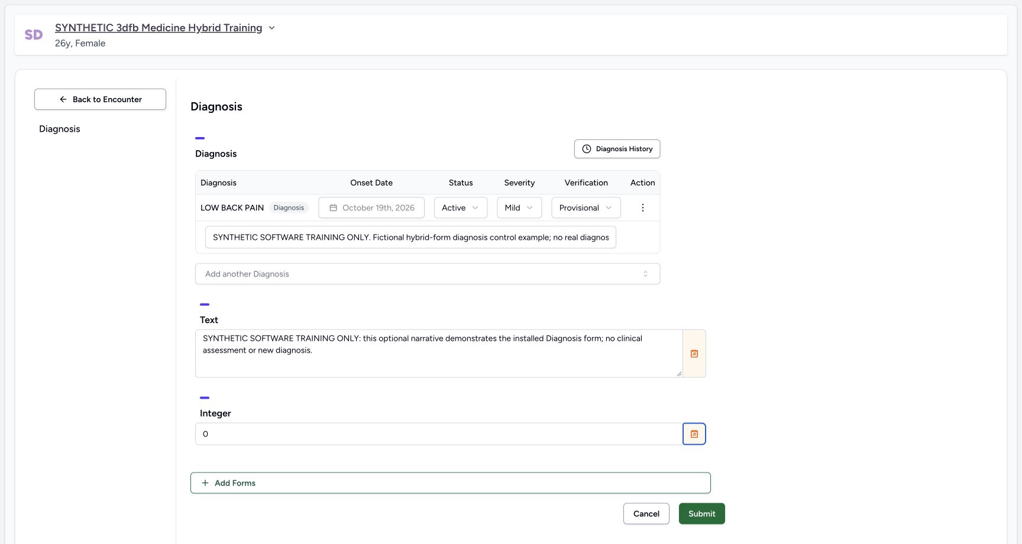The image size is (1022, 544).
Task: Go back using Back to Encounter button
Action: [100, 99]
